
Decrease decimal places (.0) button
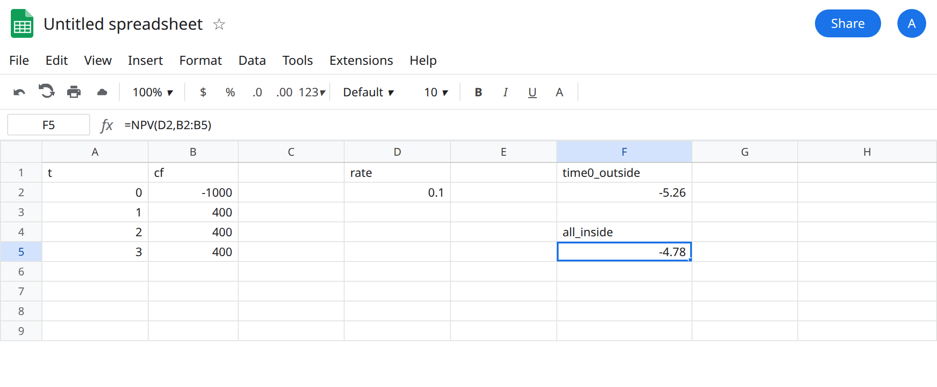(x=257, y=92)
